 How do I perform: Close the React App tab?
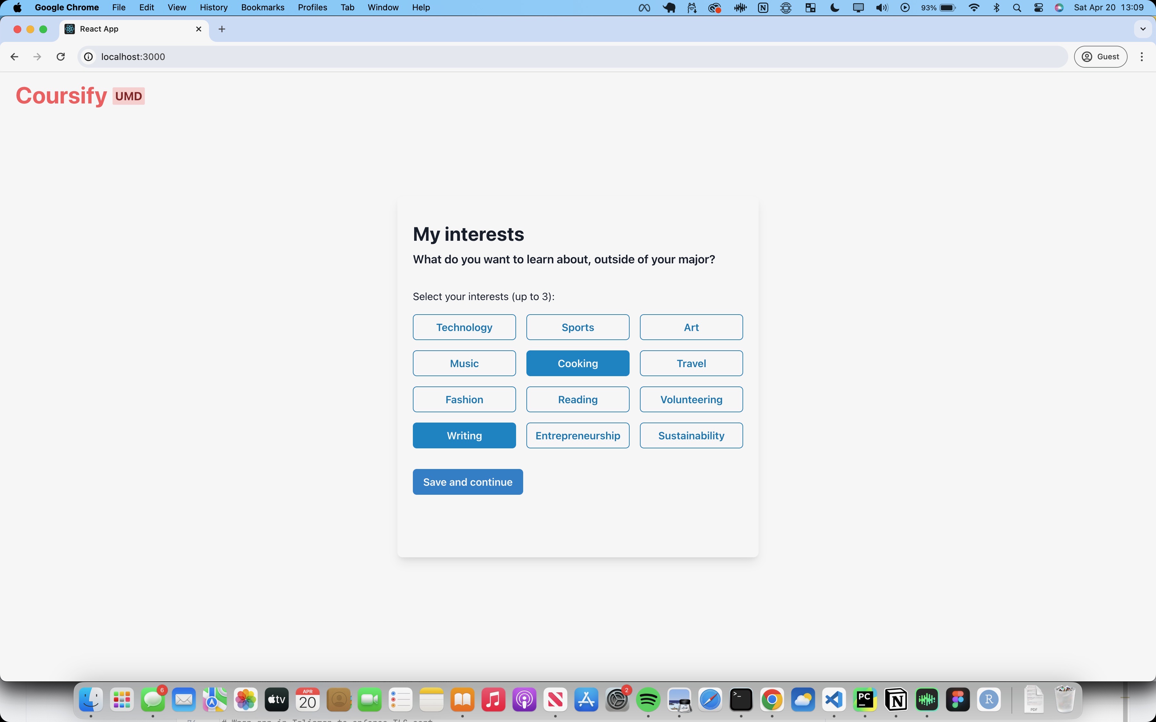pos(199,29)
